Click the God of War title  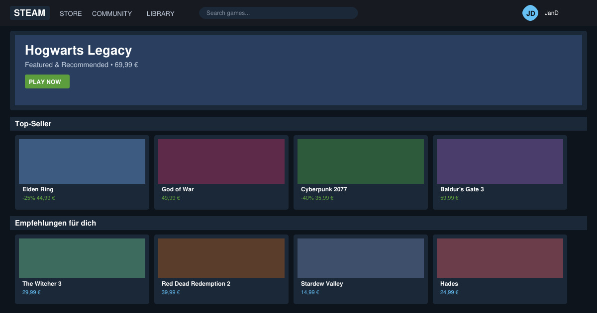tap(178, 189)
